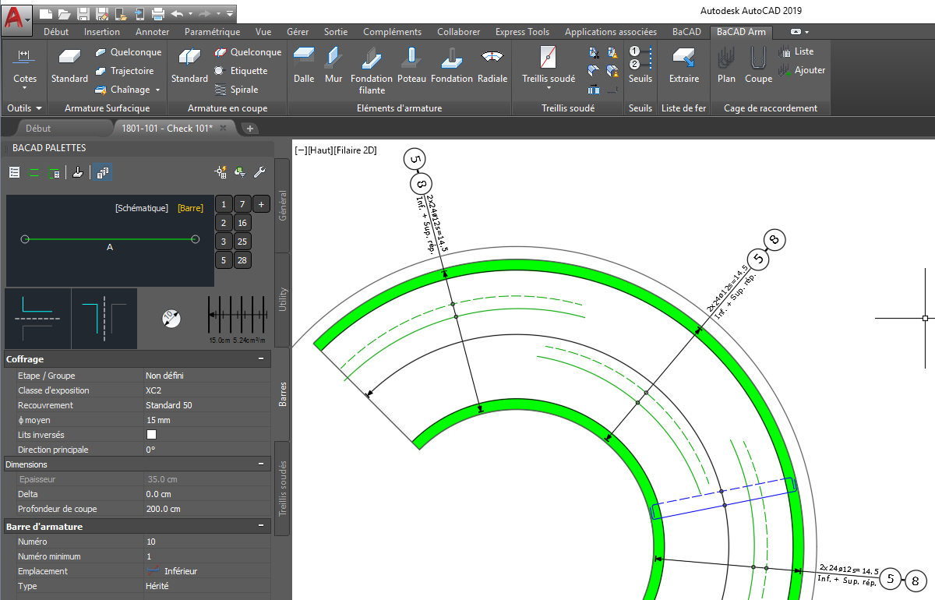Viewport: 935px width, 600px height.
Task: Open the Paramétrique ribbon tab
Action: (212, 32)
